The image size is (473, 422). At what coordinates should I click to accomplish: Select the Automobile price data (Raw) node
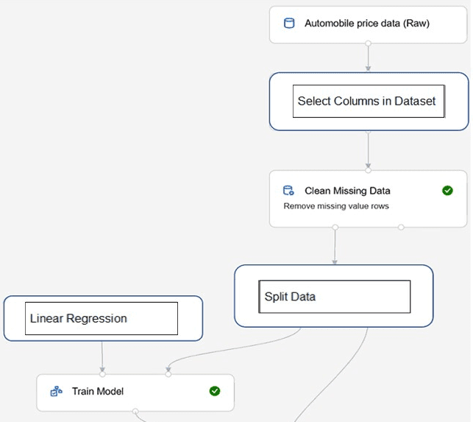tap(368, 25)
